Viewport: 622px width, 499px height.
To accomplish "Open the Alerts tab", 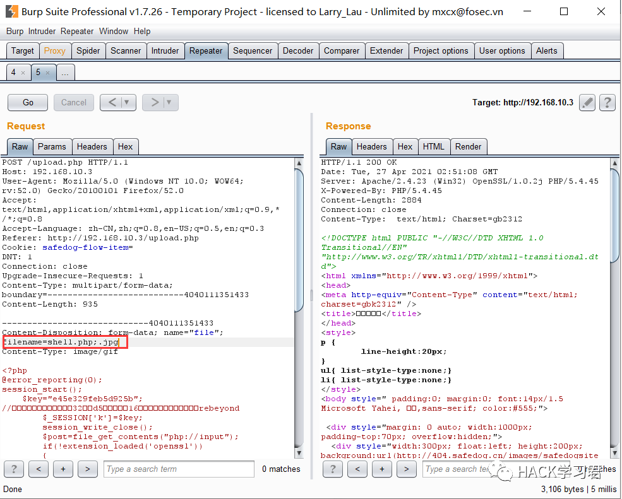I will (x=547, y=50).
